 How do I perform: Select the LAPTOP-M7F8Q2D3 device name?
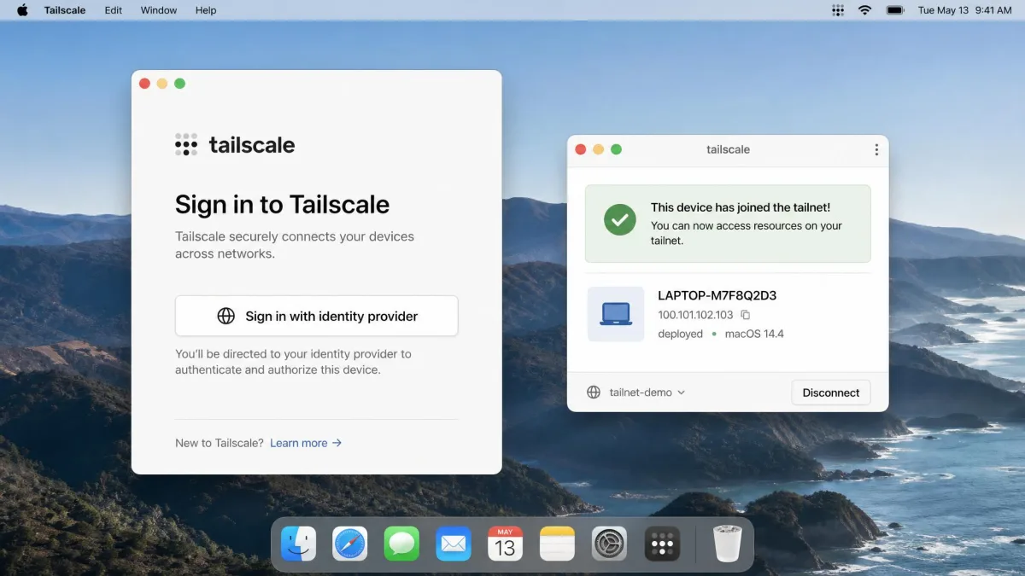point(717,296)
